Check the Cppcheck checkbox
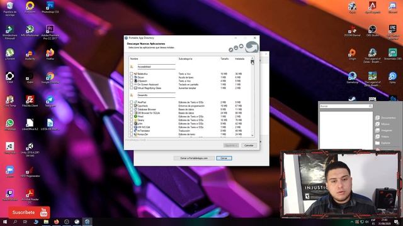Viewport: 403px width, 226px height. pyautogui.click(x=132, y=106)
